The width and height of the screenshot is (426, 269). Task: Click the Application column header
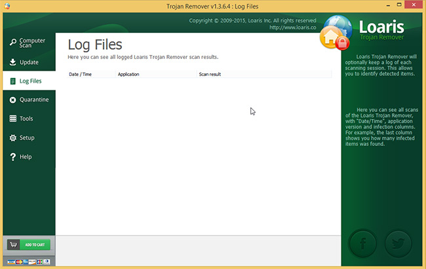pyautogui.click(x=128, y=75)
